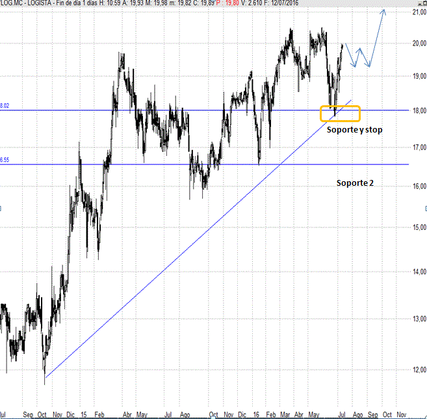
Task: Click the 18,00 price axis label
Action: click(419, 110)
